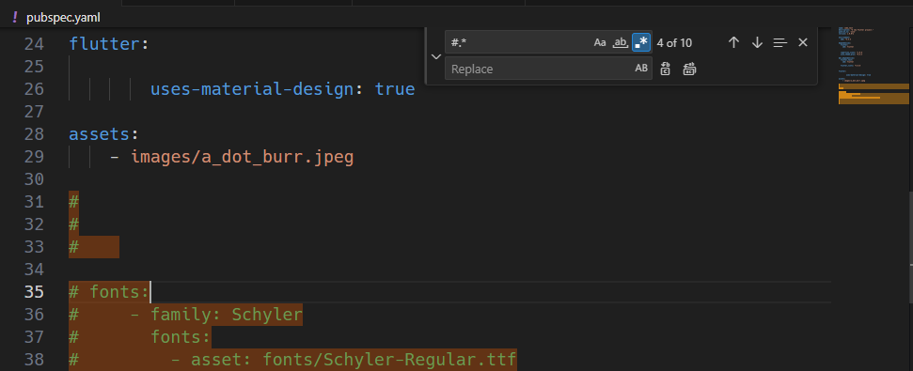Click line number 35 in gutter
This screenshot has width=913, height=371.
tap(34, 292)
